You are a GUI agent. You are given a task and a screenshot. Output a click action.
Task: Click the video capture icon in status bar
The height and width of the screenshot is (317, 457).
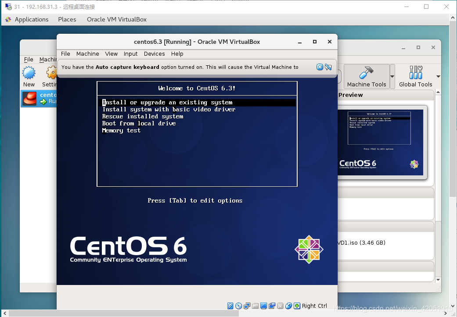click(272, 306)
